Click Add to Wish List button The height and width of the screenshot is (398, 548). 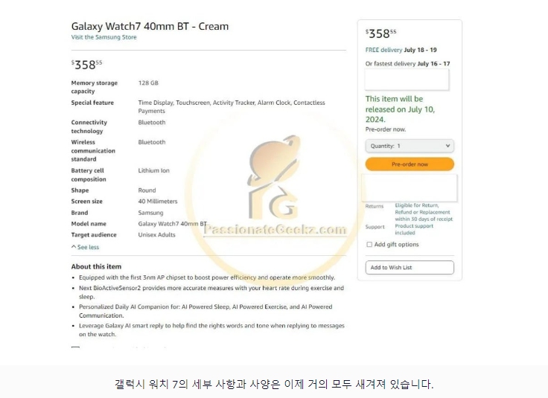(x=410, y=267)
